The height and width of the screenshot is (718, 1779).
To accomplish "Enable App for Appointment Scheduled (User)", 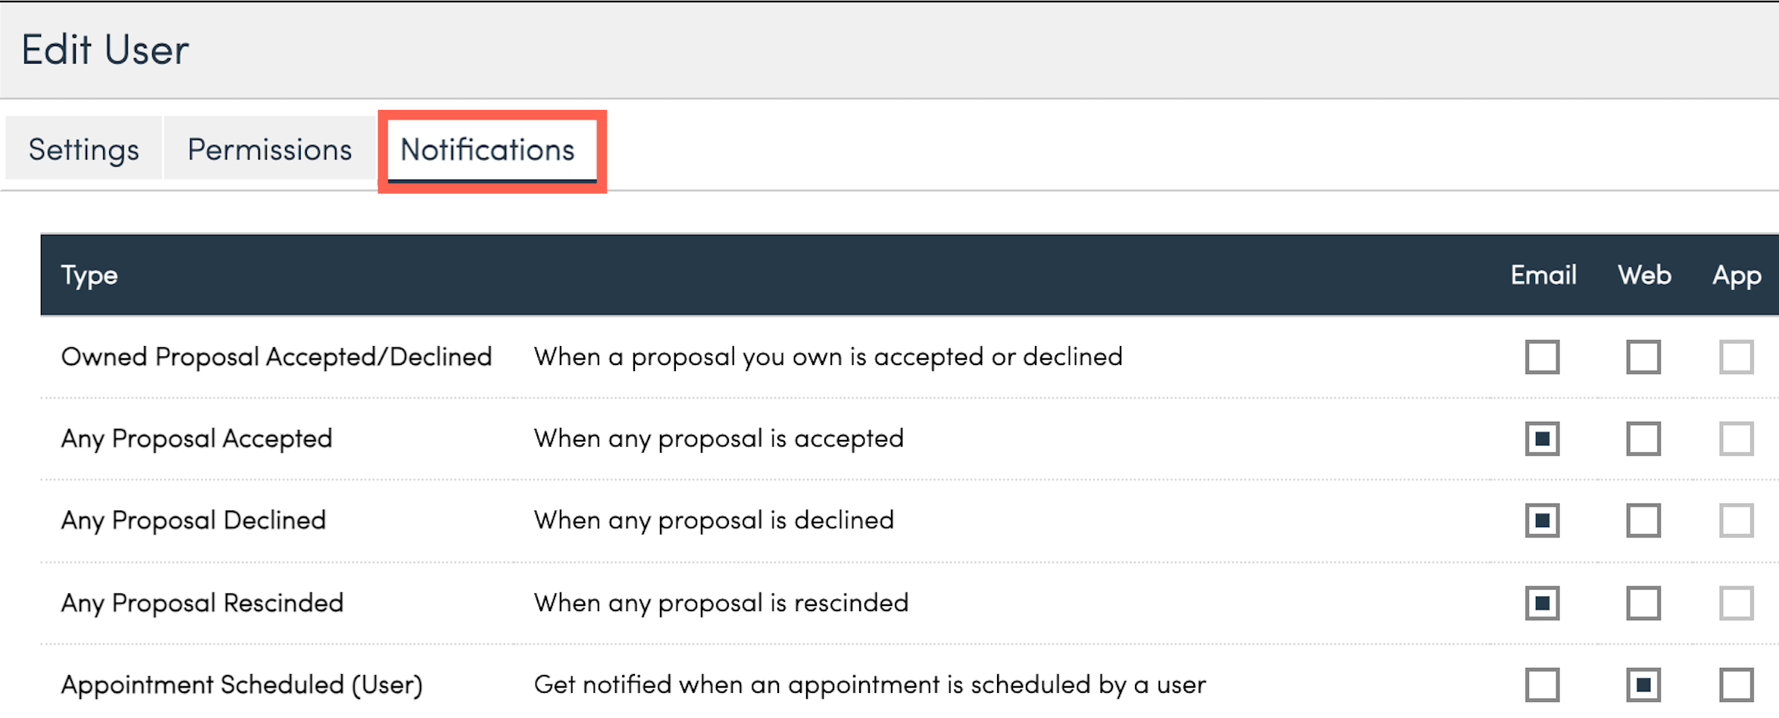I will point(1736,685).
